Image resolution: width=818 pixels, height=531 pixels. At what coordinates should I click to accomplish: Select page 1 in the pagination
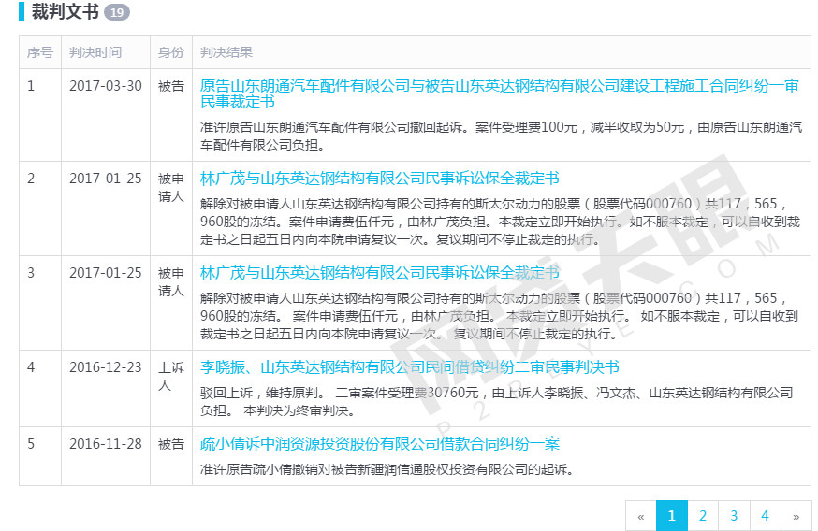[671, 516]
